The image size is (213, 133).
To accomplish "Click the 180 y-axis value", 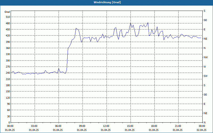I will tap(8, 85).
